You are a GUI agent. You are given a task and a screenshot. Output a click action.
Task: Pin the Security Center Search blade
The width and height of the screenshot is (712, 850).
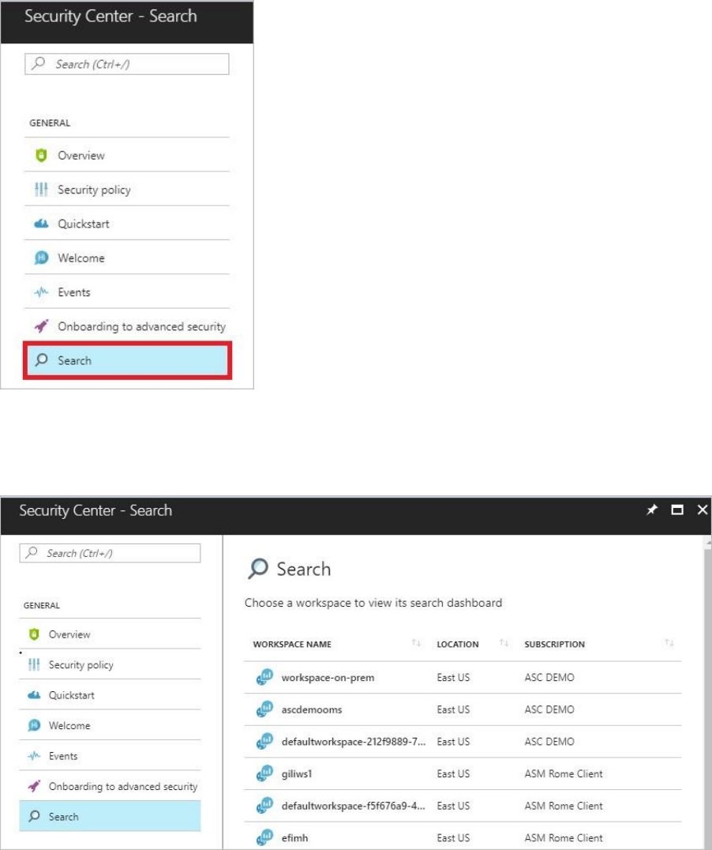click(652, 510)
